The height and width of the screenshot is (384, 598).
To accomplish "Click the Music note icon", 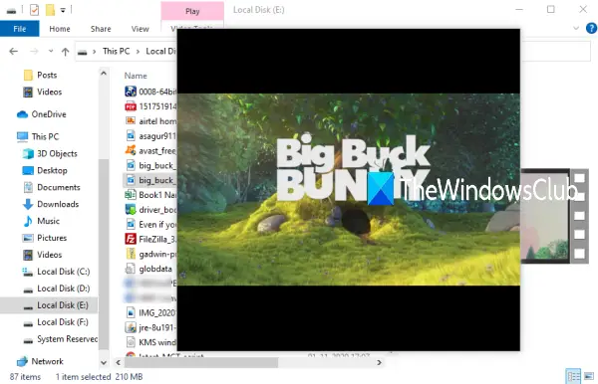I will pos(28,221).
